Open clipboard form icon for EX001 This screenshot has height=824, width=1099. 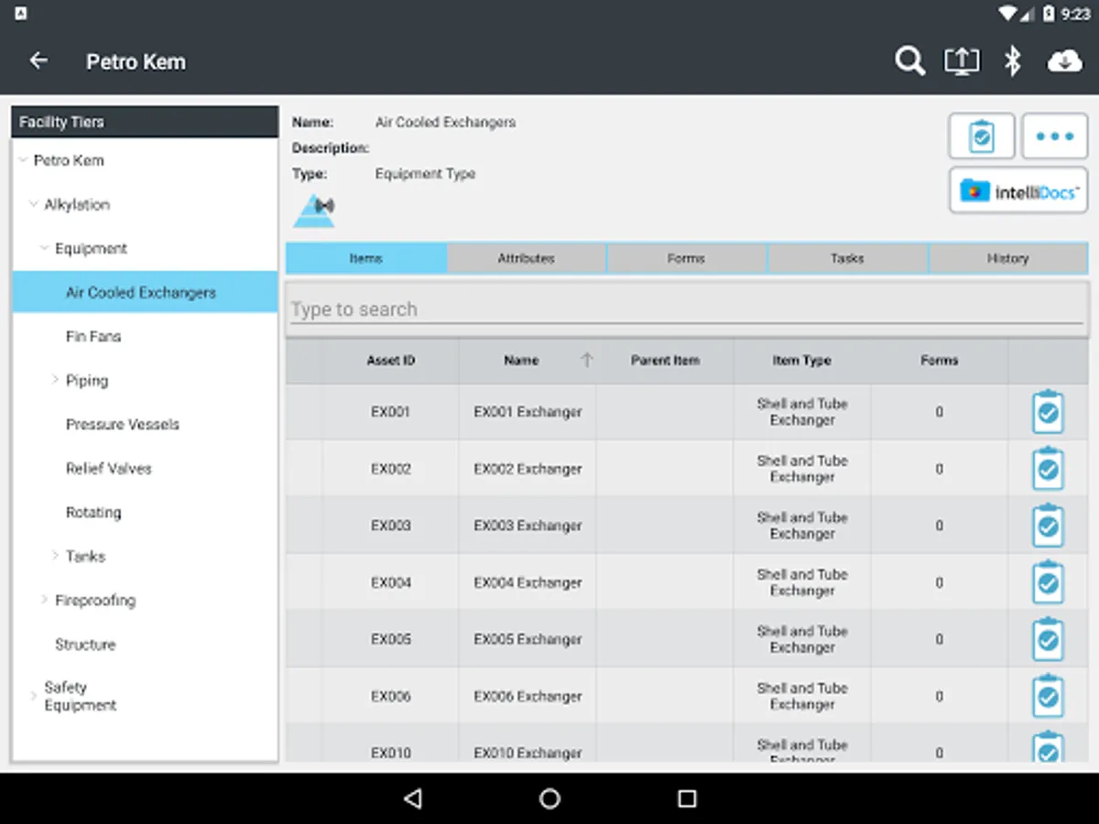click(x=1048, y=412)
